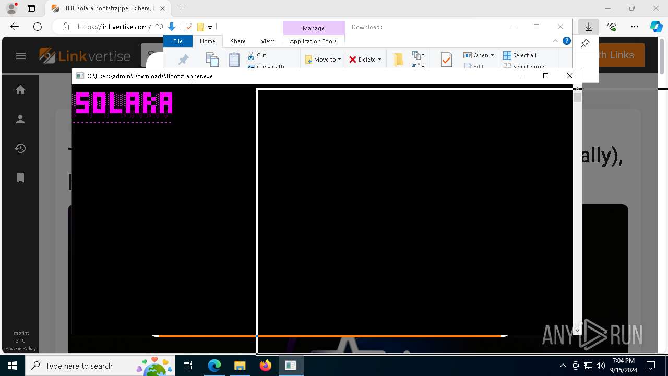Screen dimensions: 668x376
Task: Open Application Tools tab in Explorer
Action: click(313, 41)
